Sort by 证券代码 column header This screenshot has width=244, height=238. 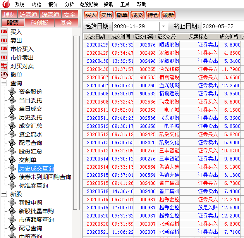(144, 36)
